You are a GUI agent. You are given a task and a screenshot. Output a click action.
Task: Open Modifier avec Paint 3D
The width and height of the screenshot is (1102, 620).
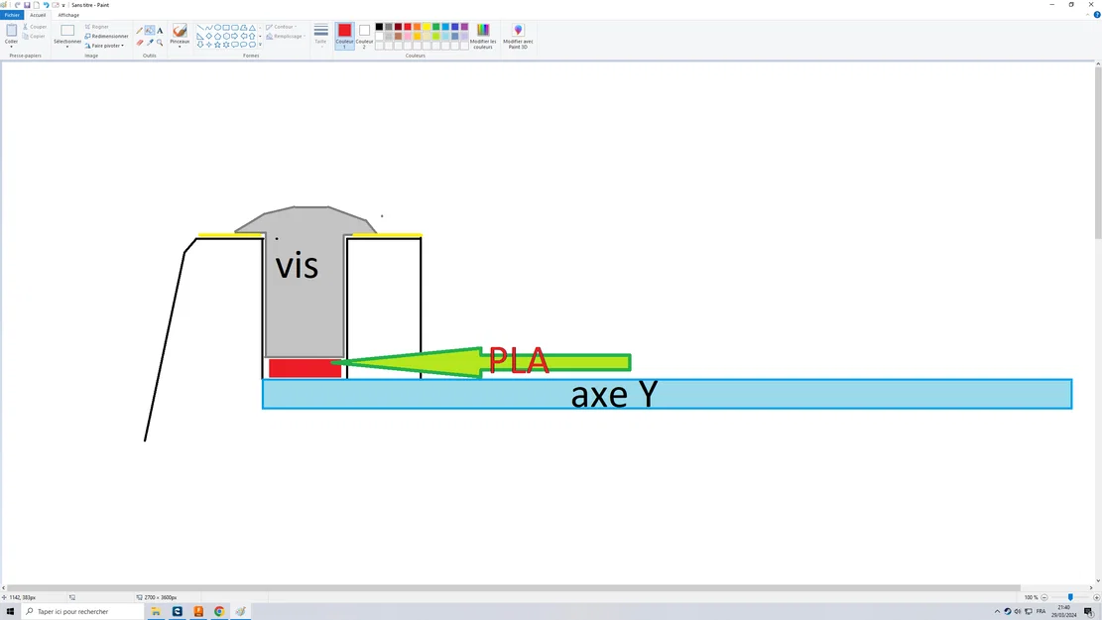tap(518, 36)
